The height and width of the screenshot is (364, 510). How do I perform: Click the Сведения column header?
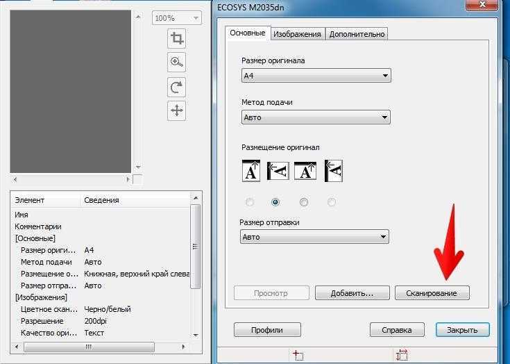[x=135, y=200]
